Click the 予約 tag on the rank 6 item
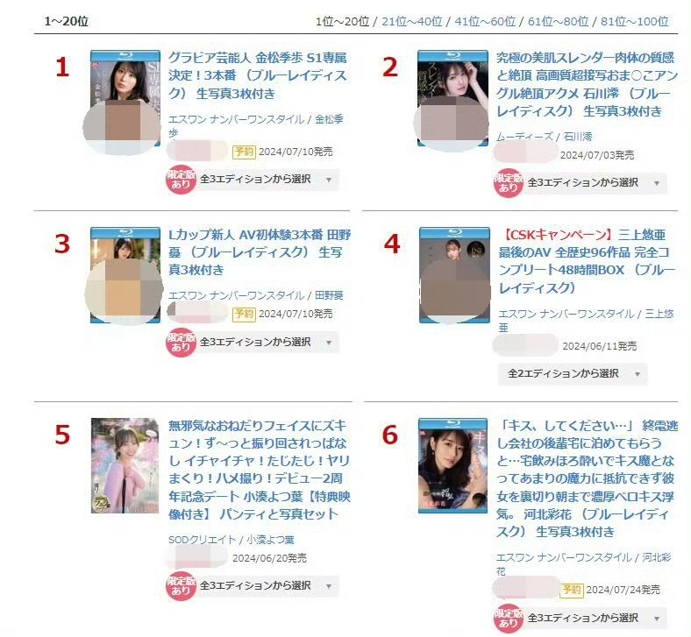This screenshot has height=637, width=691. 572,590
